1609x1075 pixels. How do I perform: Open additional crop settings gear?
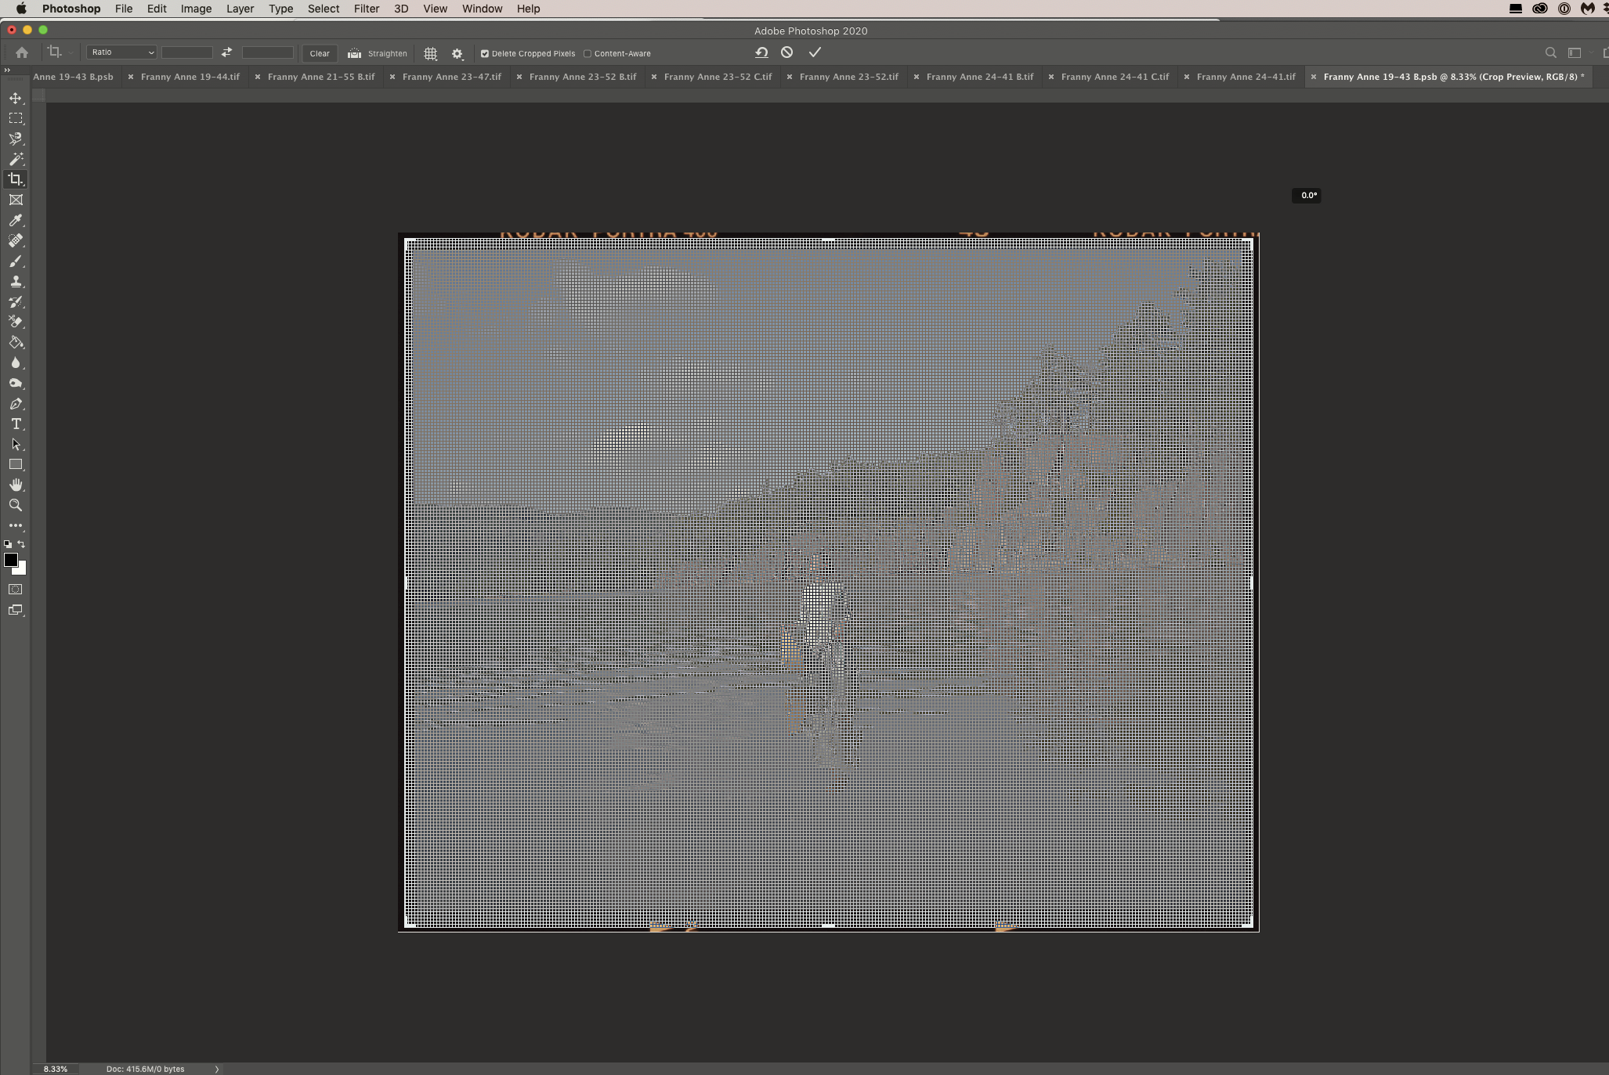[457, 53]
